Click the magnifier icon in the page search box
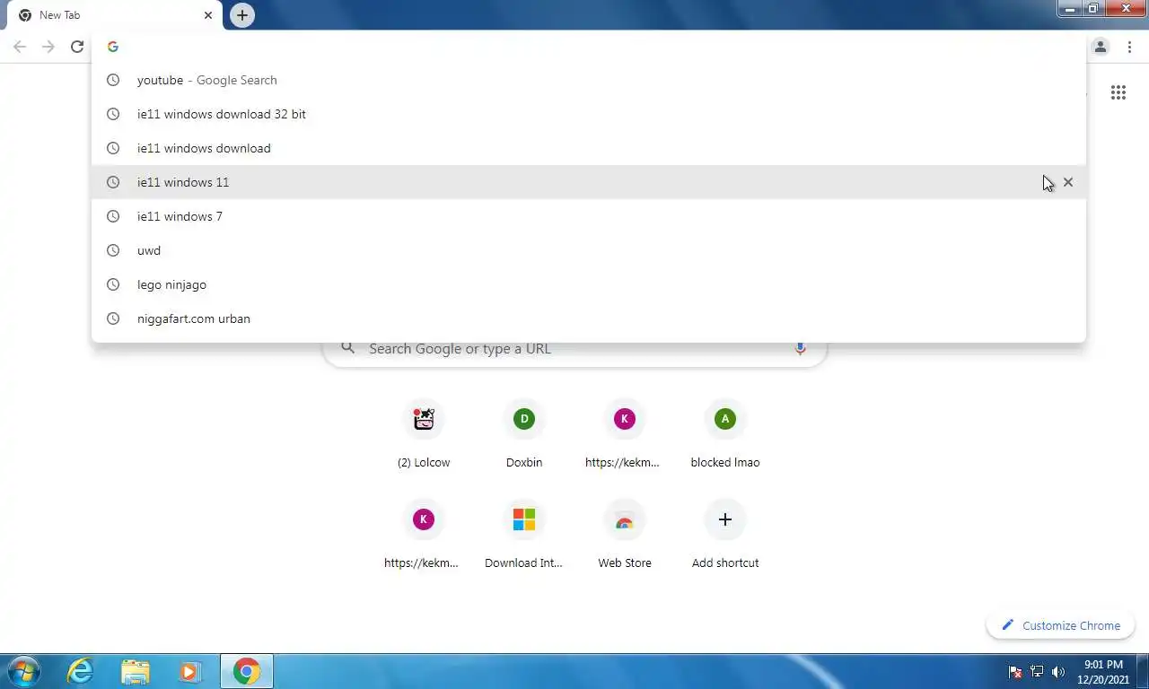The image size is (1149, 689). [x=348, y=348]
